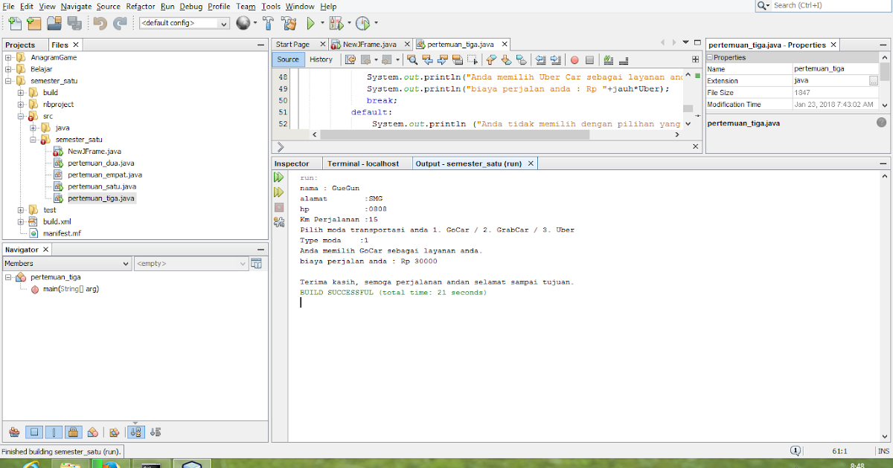Viewport: 893px width, 468px height.
Task: Comment out the line using the comment icon
Action: (x=607, y=59)
